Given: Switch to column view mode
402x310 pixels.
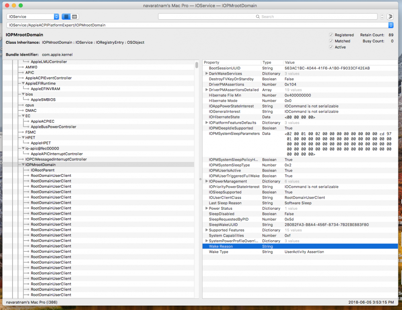Looking at the screenshot, I should click(74, 16).
